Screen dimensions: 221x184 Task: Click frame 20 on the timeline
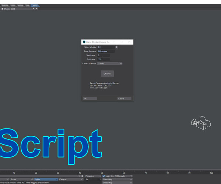(x=36, y=173)
